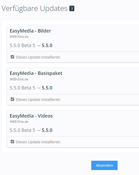Uncheck install update for EasyMedia - Basispaket

pyautogui.click(x=12, y=99)
